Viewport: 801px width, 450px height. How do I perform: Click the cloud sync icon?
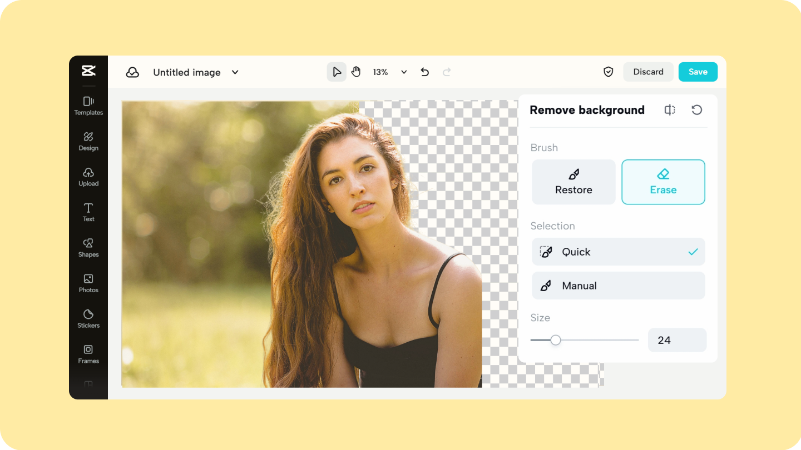[132, 72]
